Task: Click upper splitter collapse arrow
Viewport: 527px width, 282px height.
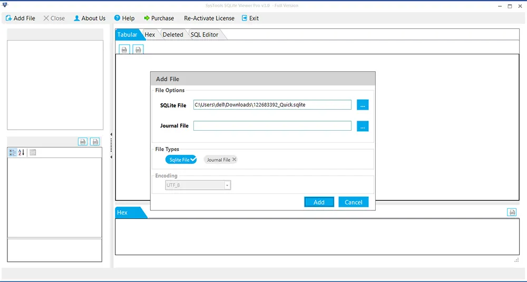Action: (x=111, y=134)
